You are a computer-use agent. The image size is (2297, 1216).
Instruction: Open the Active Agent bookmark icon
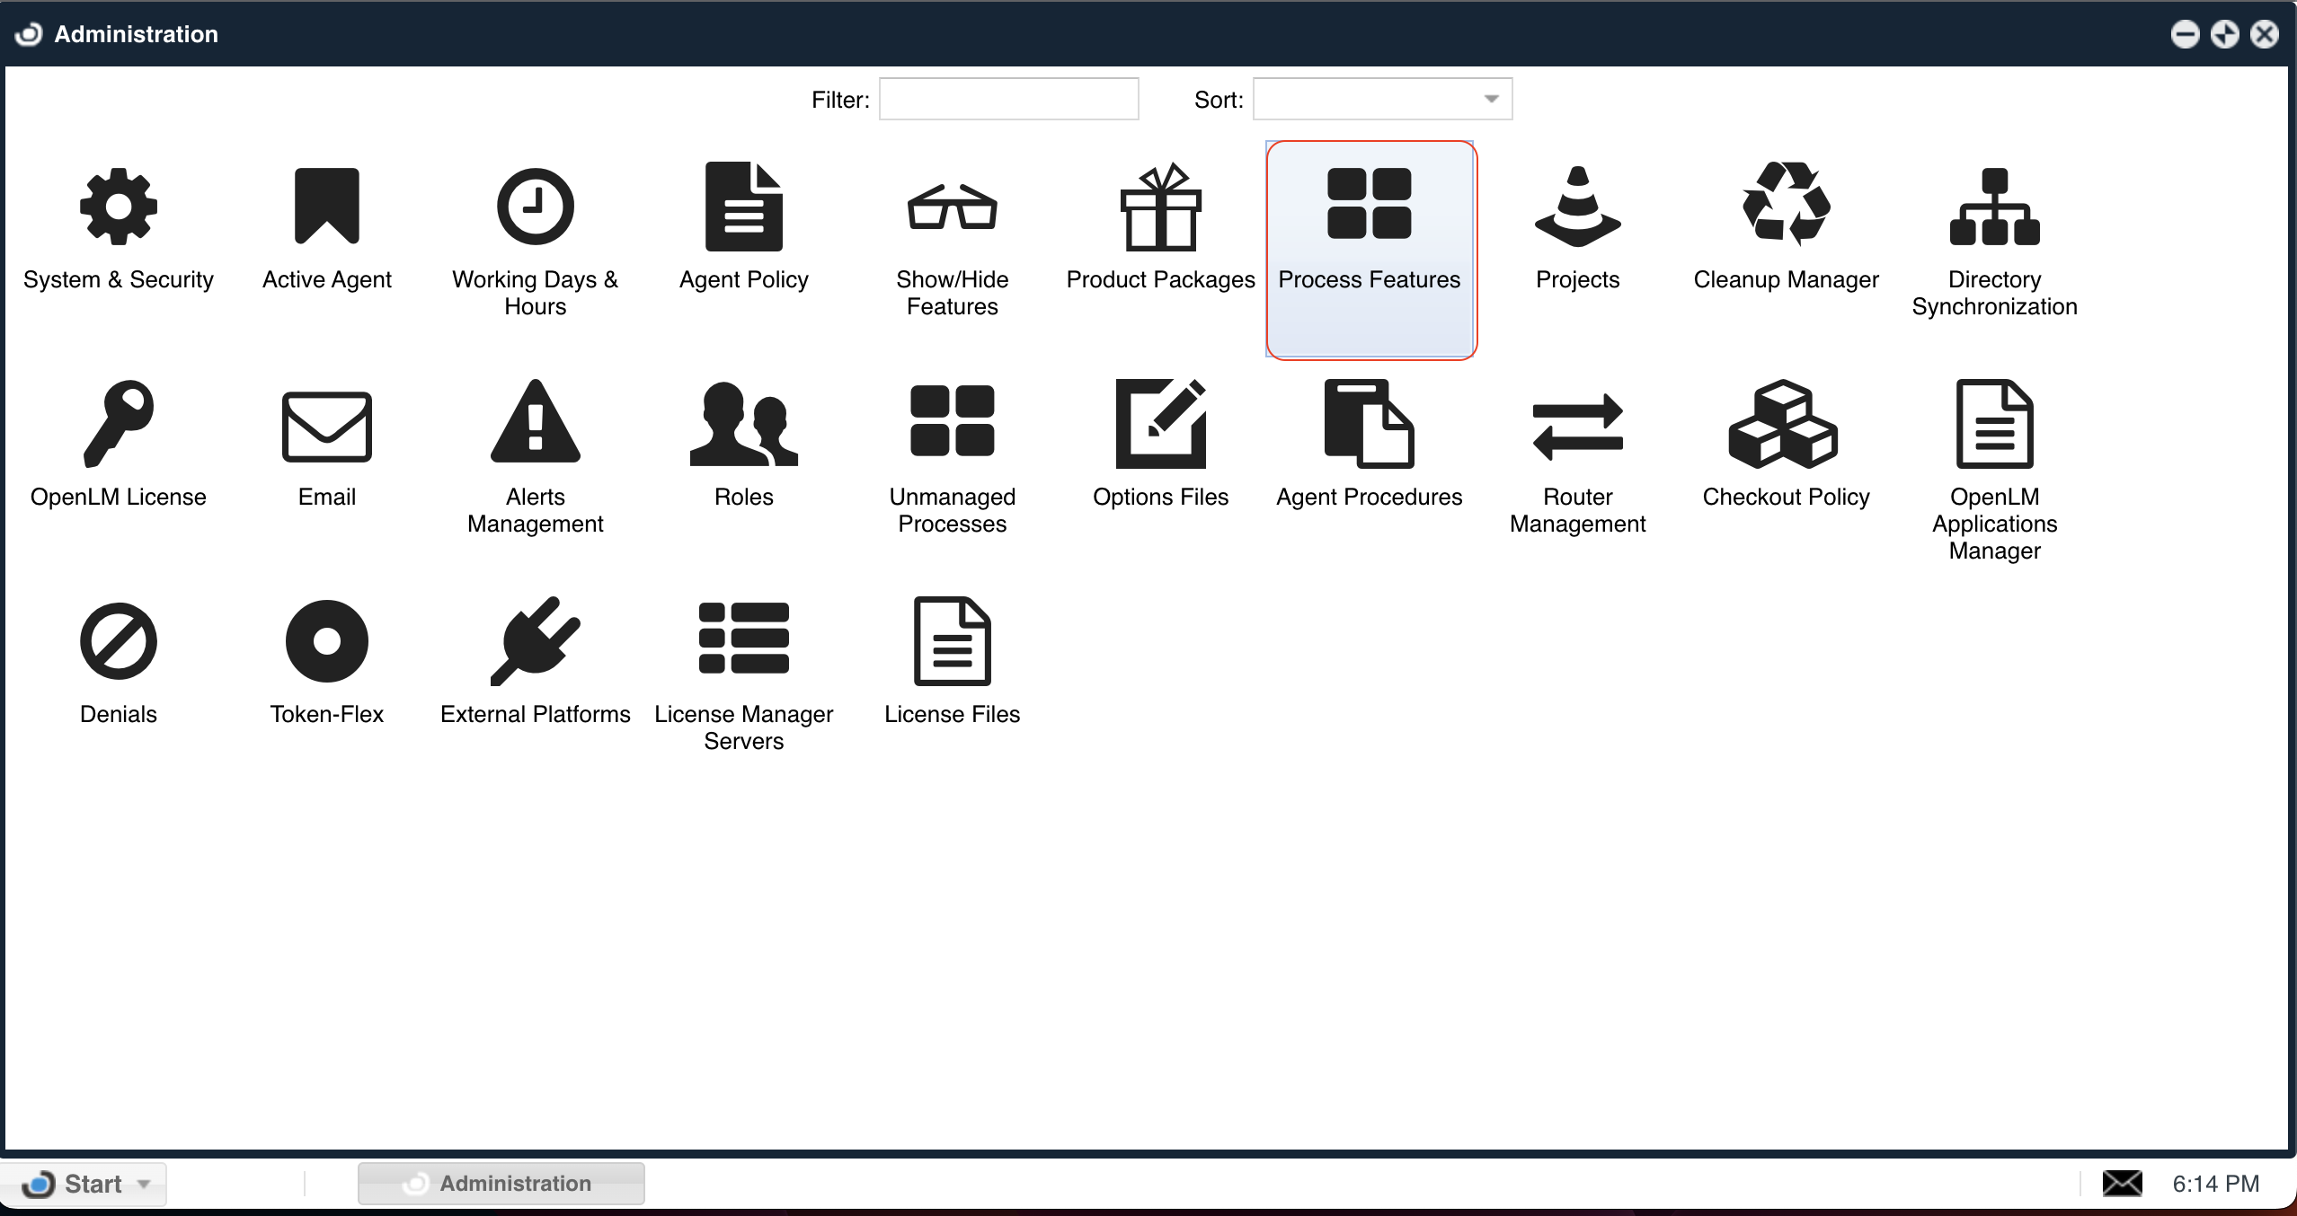(326, 207)
